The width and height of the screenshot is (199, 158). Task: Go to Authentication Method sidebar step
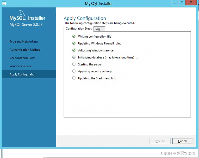[x=25, y=50]
